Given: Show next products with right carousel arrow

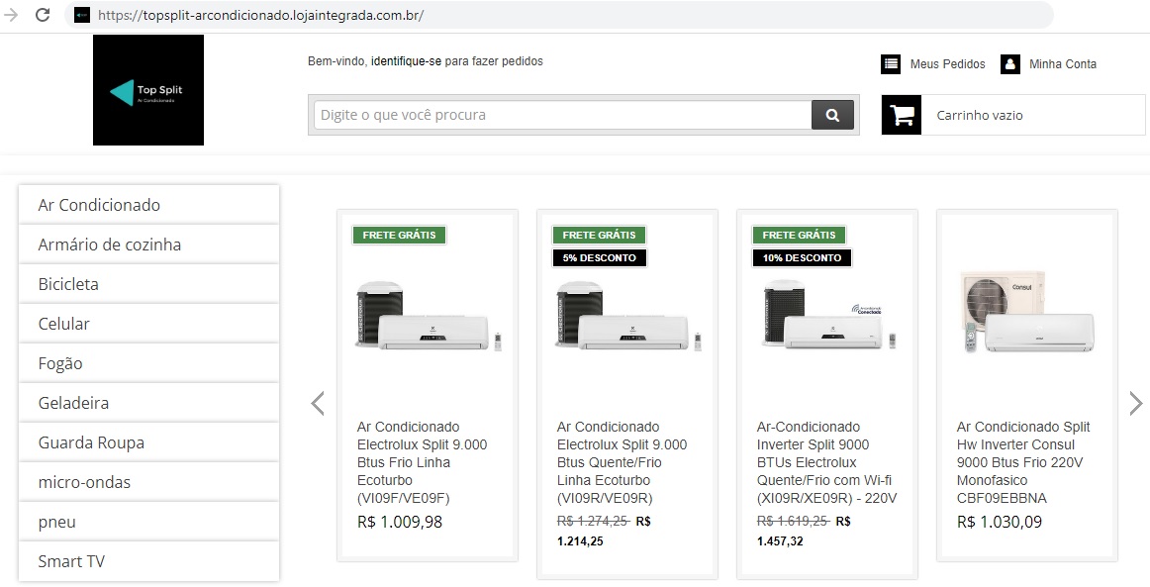Looking at the screenshot, I should click(1135, 403).
